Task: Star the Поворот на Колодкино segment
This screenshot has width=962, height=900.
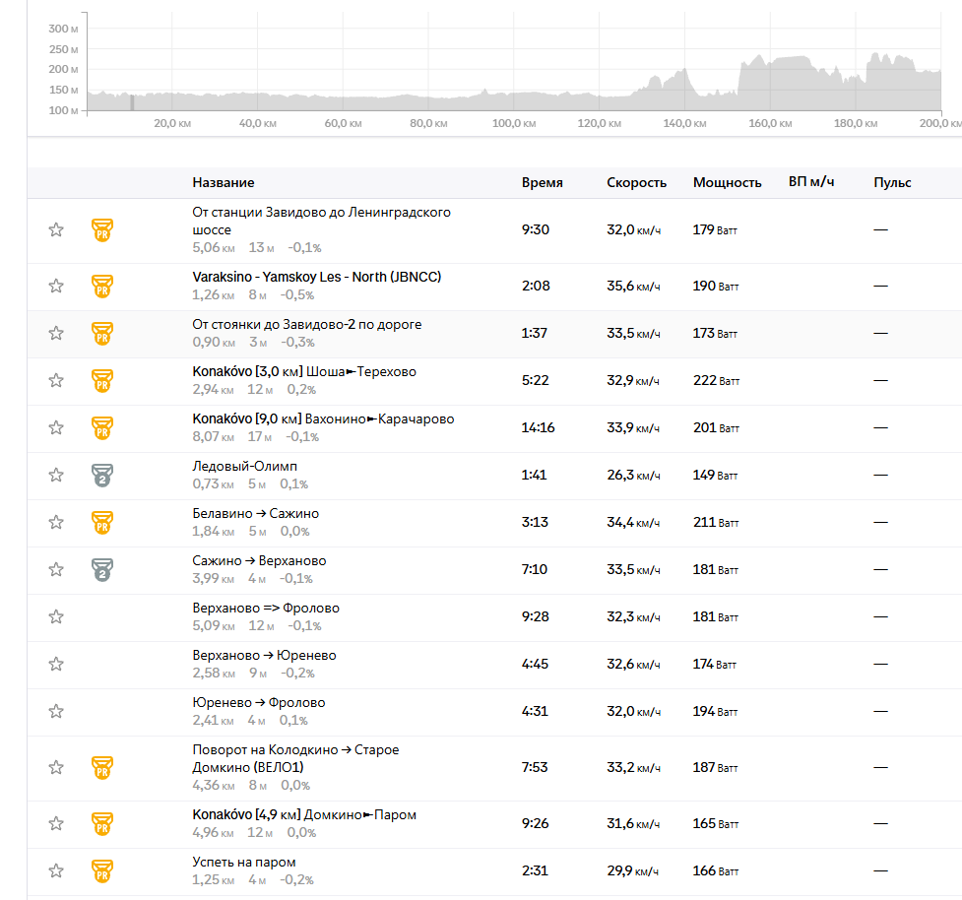Action: pos(56,767)
